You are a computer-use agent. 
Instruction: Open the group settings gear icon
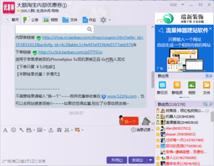click(x=103, y=20)
